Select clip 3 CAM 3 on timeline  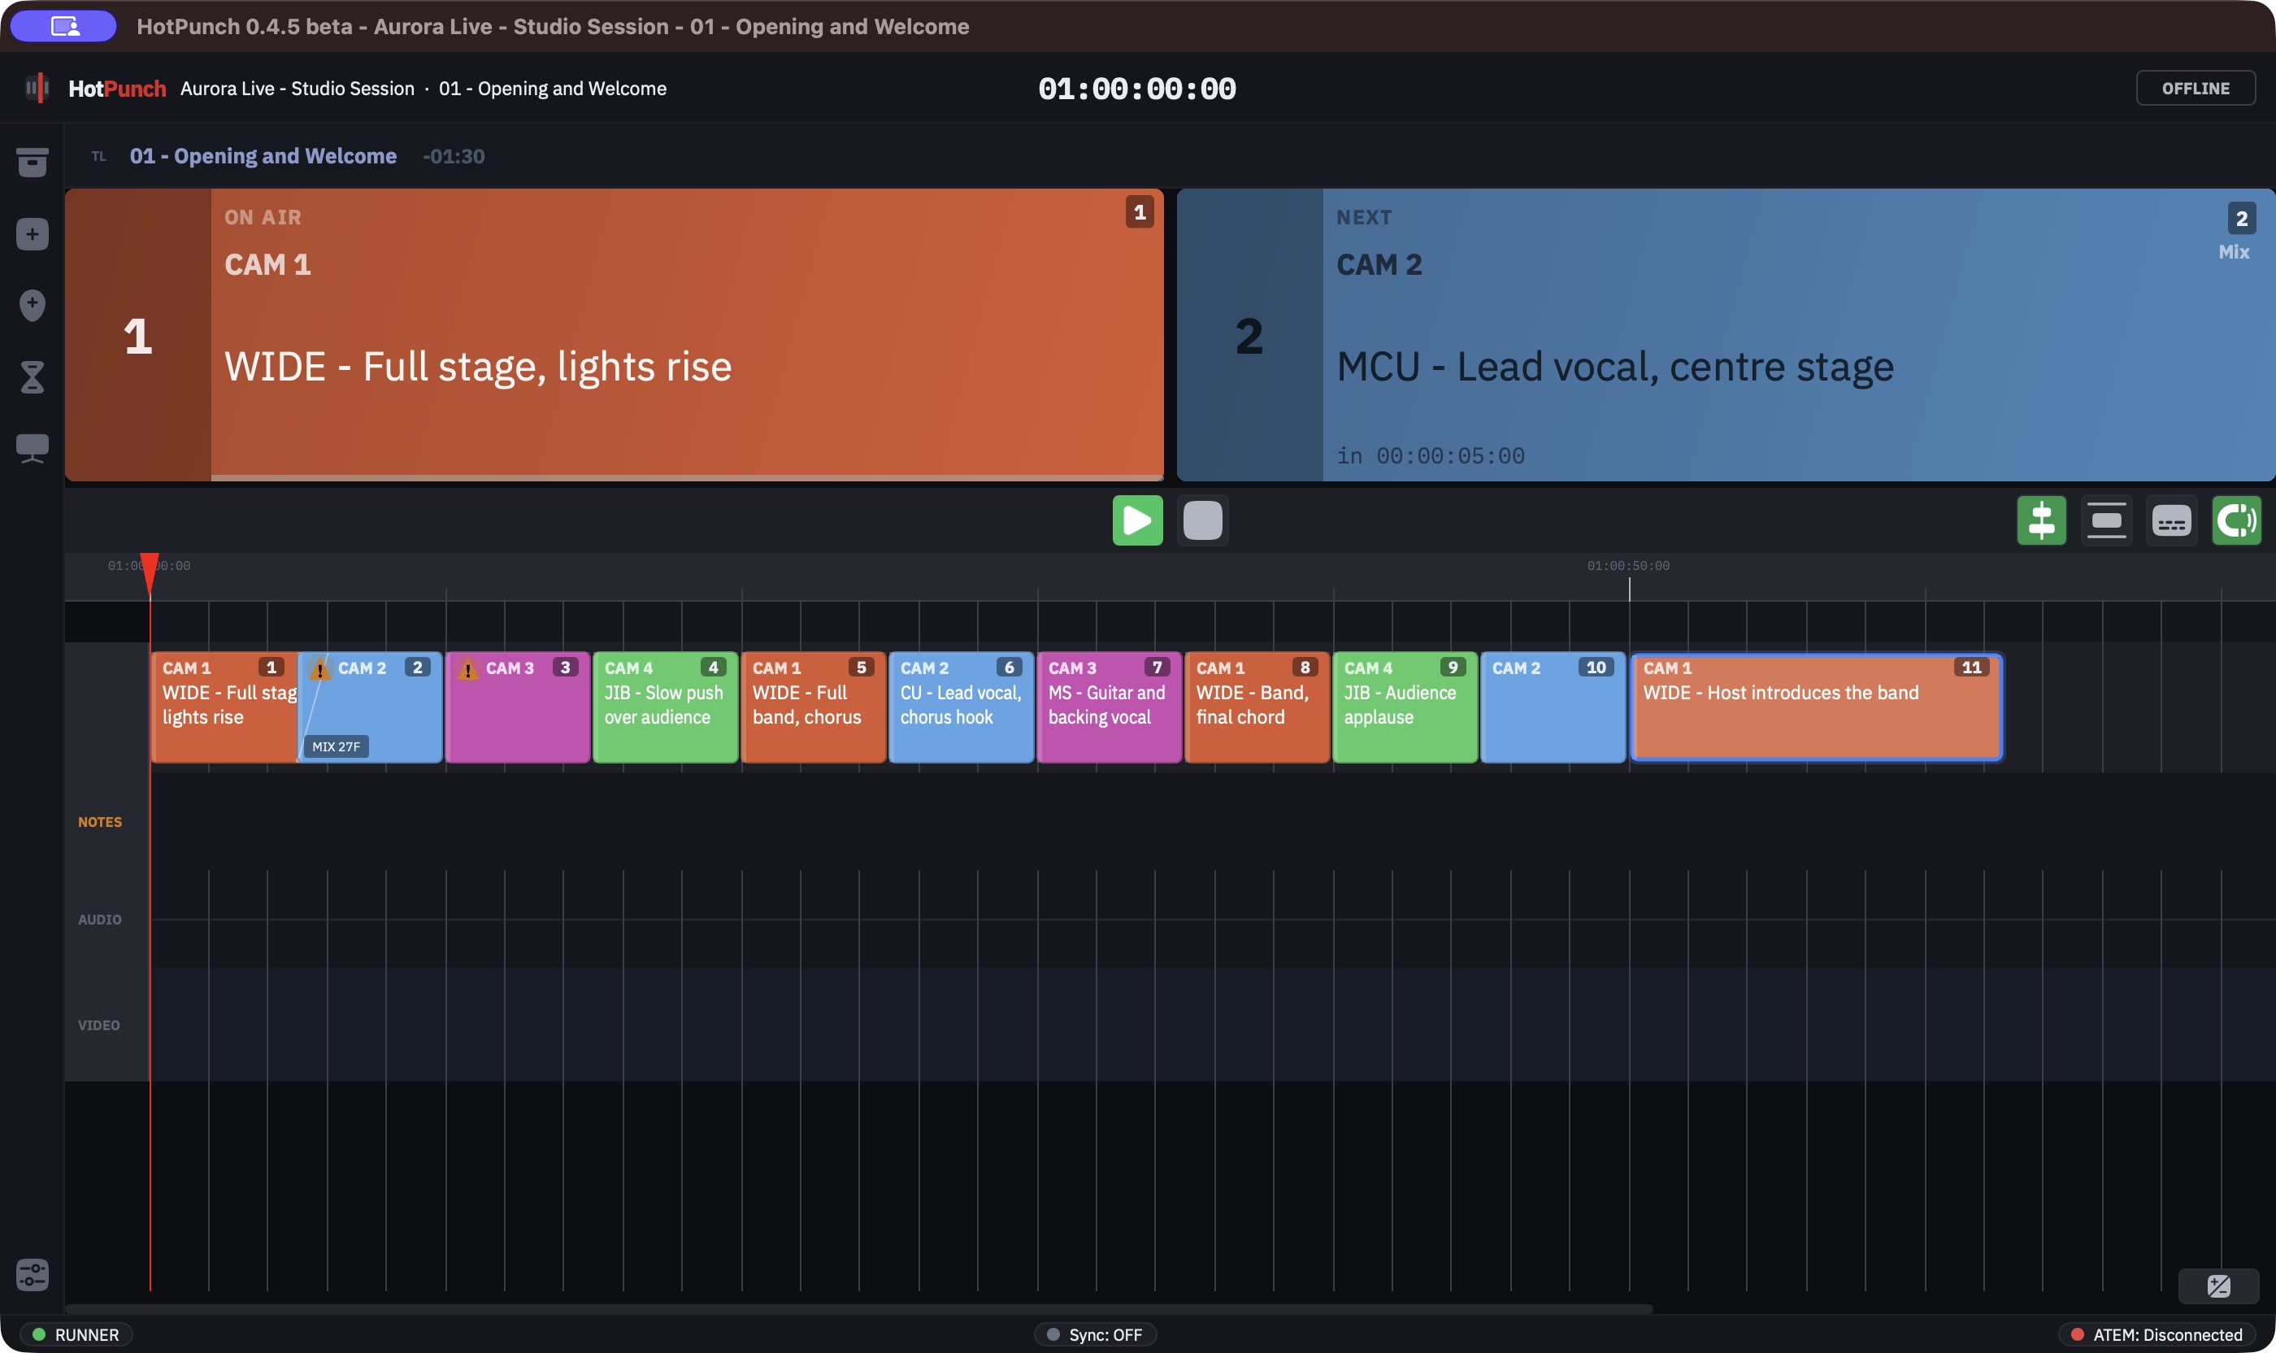click(518, 707)
